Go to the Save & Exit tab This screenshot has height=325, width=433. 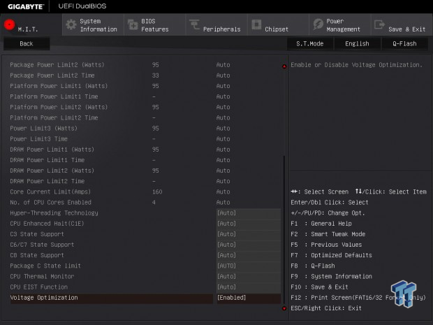[402, 25]
